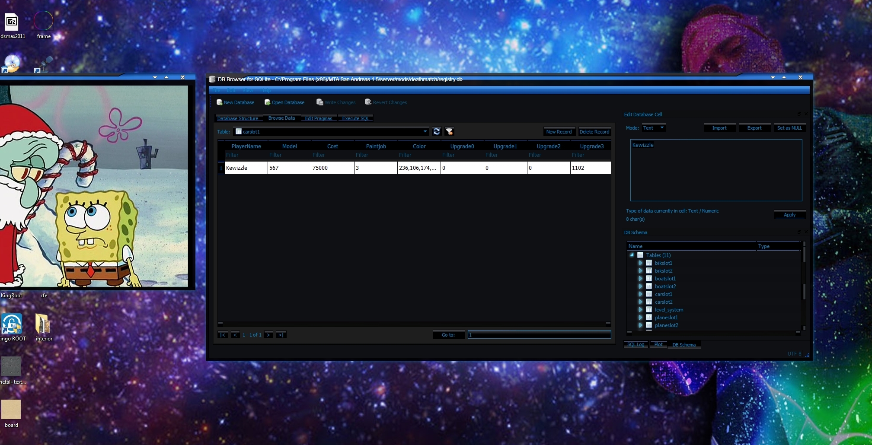Image resolution: width=872 pixels, height=445 pixels.
Task: Select the Color cell 236,106,174,...
Action: tap(419, 168)
